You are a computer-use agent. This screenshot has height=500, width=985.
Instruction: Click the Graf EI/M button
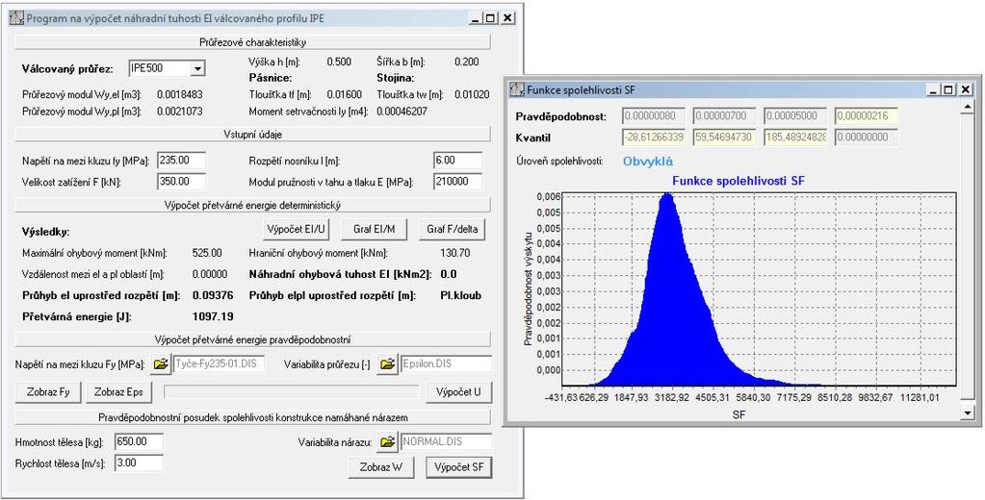point(375,229)
